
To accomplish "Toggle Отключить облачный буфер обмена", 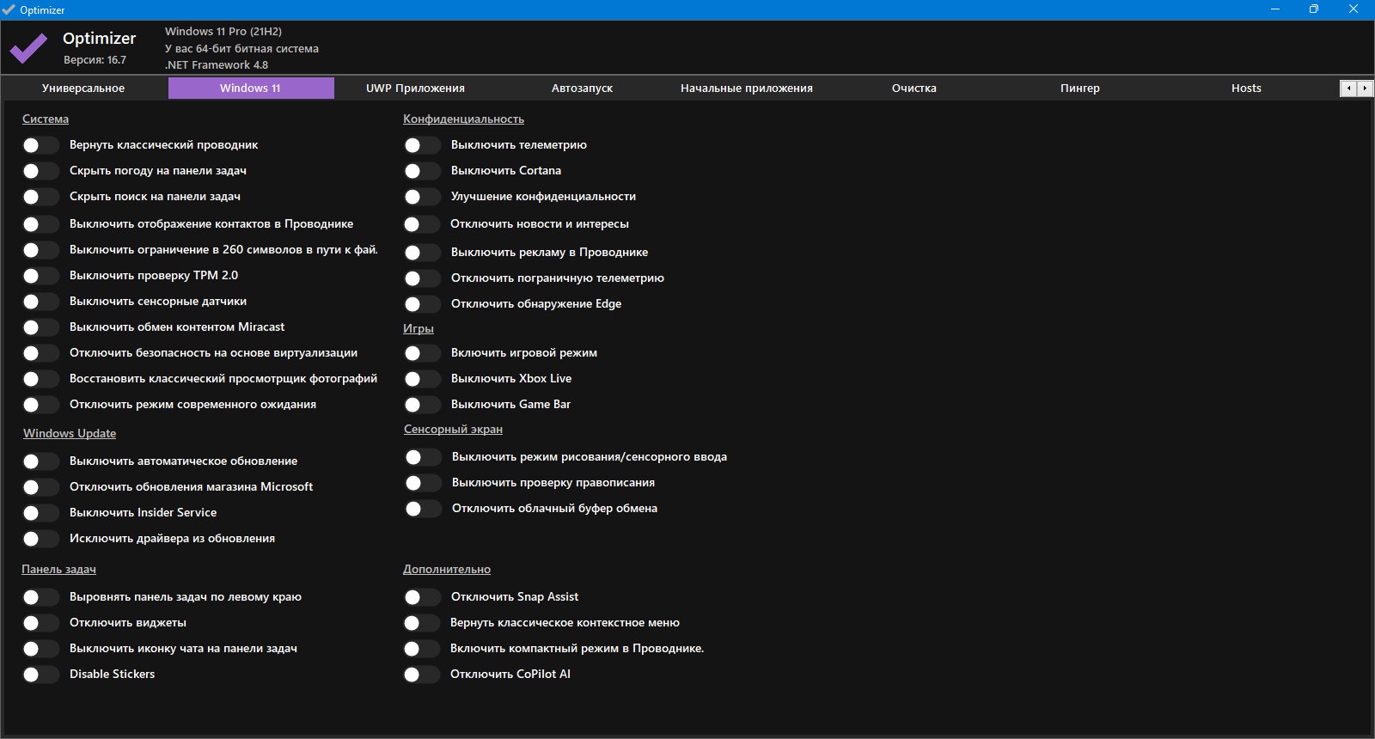I will 423,509.
